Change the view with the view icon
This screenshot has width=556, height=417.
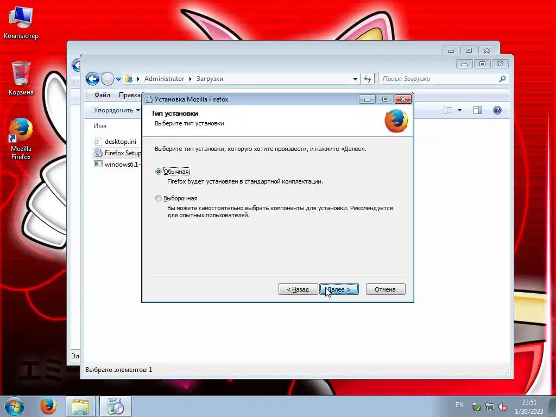[x=448, y=110]
